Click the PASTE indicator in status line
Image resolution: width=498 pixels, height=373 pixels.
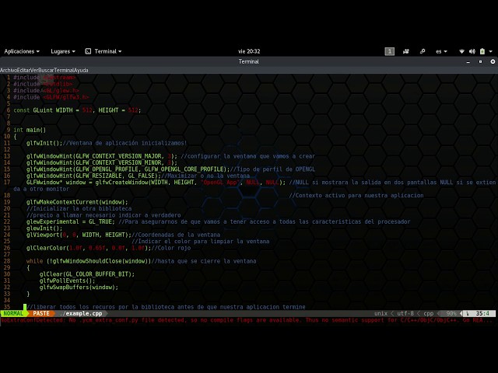[x=41, y=313]
